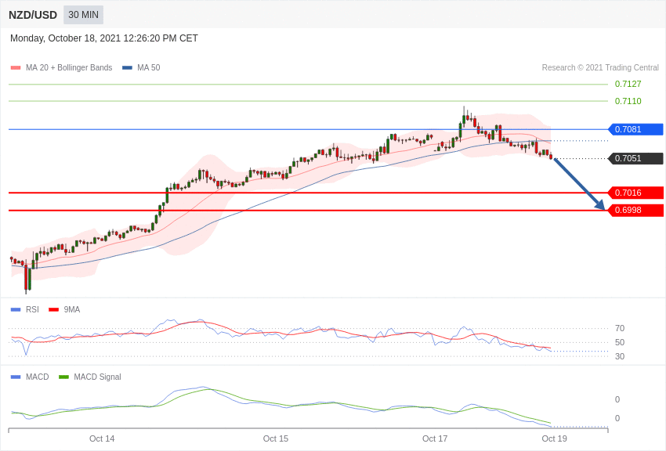Viewport: 666px width, 451px height.
Task: Click the blue downward forecast arrow head
Action: point(600,205)
